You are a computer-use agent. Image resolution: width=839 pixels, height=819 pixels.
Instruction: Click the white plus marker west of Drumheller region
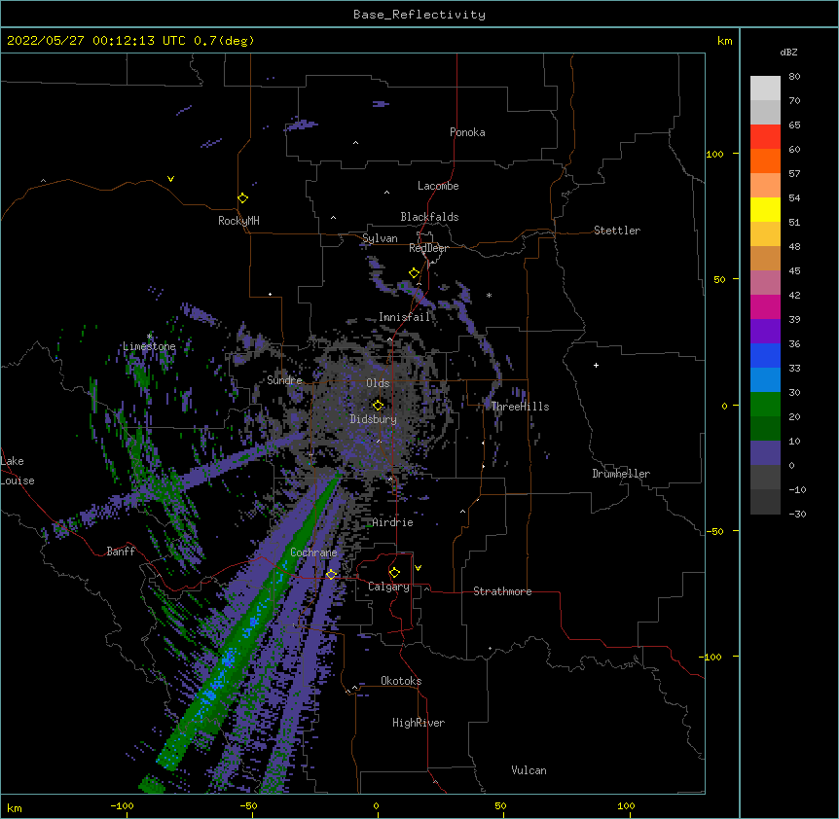[596, 365]
